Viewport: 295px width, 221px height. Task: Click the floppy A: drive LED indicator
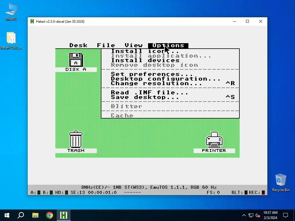pyautogui.click(x=39, y=193)
